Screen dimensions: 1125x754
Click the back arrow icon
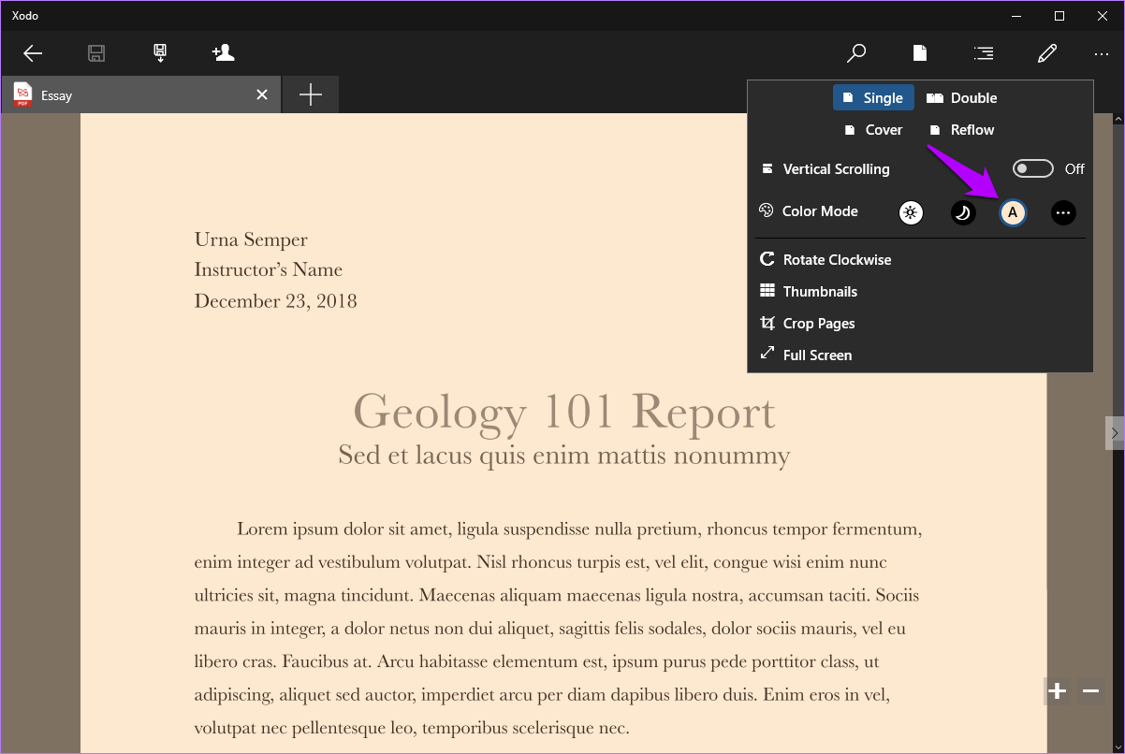click(33, 53)
